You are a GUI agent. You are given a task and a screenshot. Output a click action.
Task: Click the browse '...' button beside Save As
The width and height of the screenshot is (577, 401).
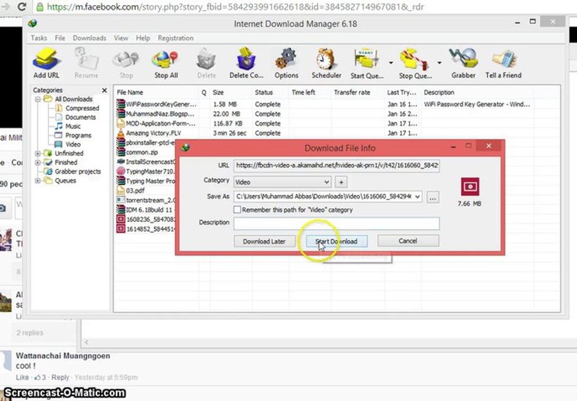(433, 197)
